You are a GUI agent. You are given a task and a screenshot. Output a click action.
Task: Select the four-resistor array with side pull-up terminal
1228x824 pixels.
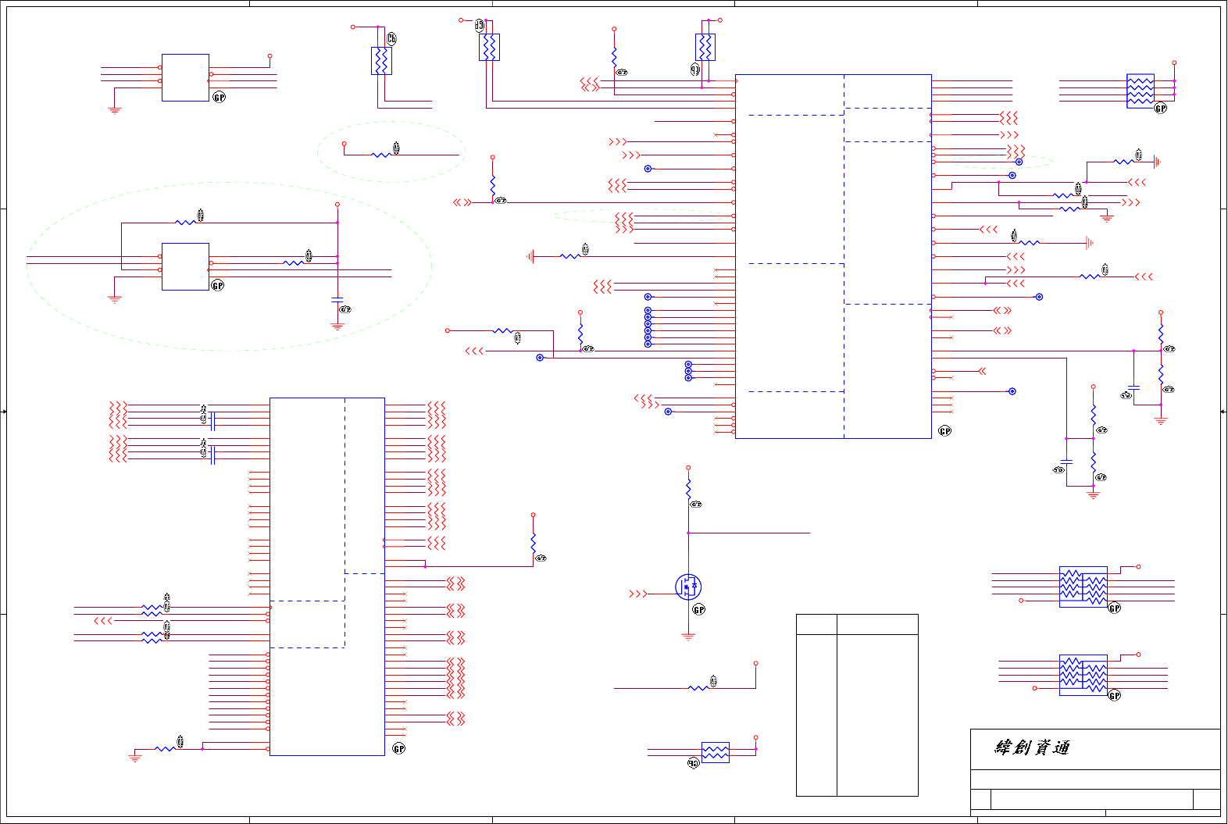(1141, 91)
